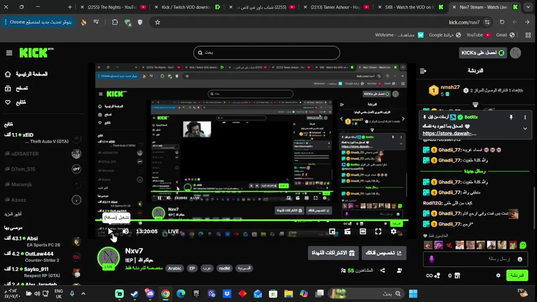
Task: Open chat settings gear
Action: coord(498,276)
